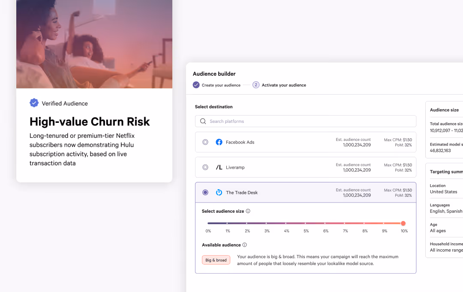
Task: Click the Audience size panel heading
Action: pos(444,110)
